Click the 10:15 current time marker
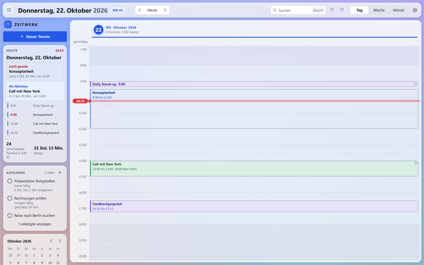This screenshot has height=265, width=424. (x=80, y=101)
